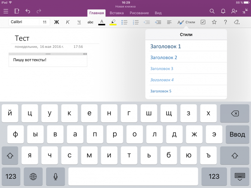Tap the й key
This screenshot has height=188, width=251.
[10, 113]
